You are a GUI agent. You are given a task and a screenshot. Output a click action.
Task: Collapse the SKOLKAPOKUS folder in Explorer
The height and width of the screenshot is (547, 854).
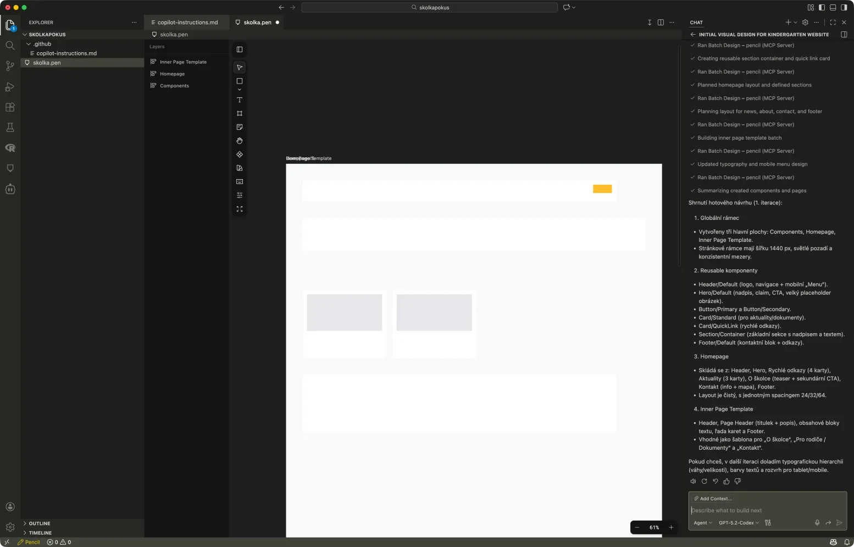coord(25,34)
